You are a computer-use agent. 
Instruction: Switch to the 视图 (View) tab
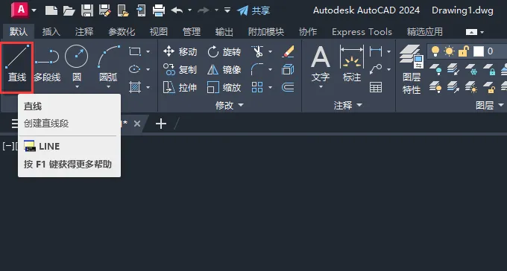(159, 32)
